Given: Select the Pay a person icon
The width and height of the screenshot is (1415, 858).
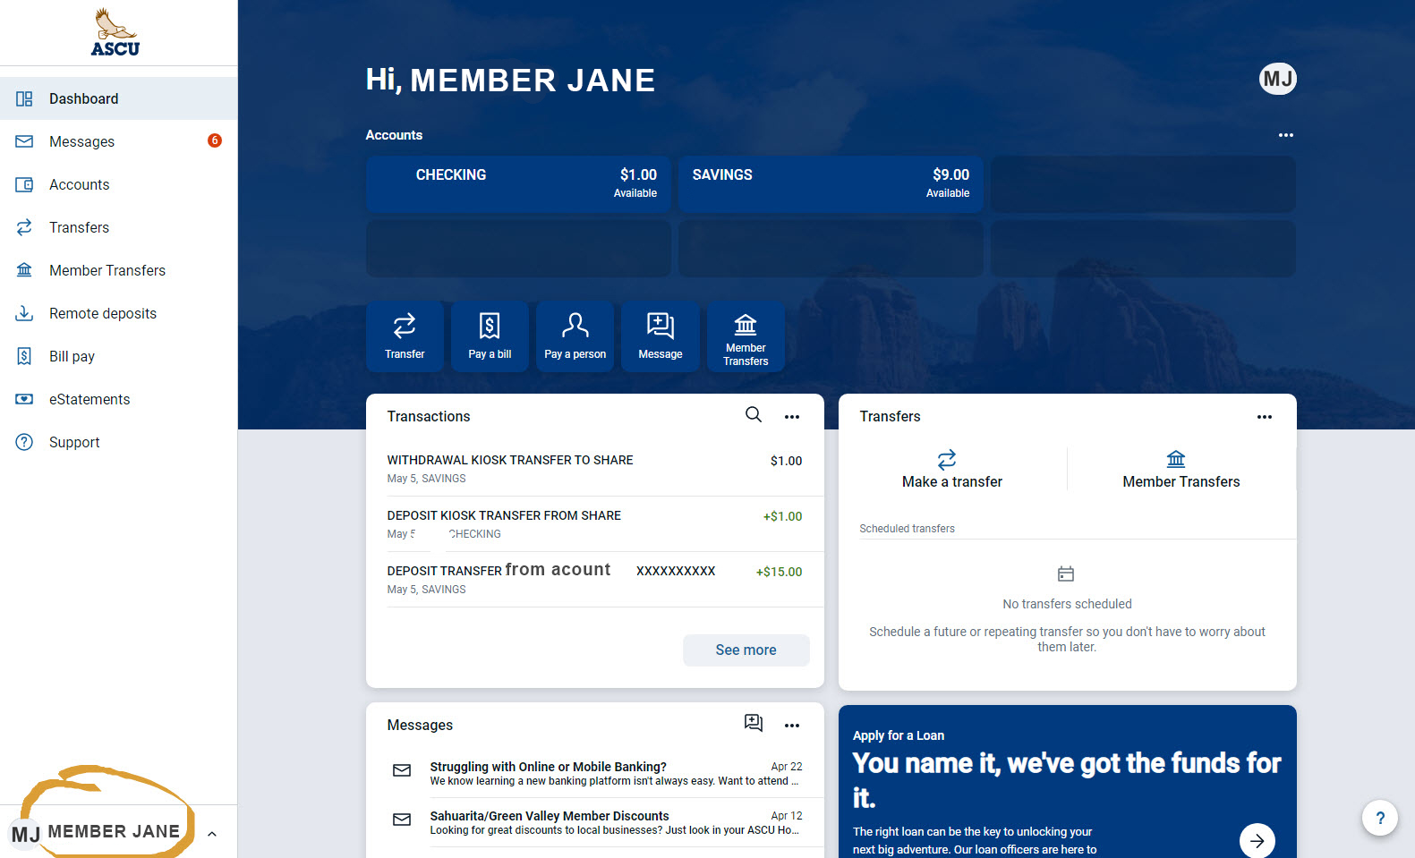Looking at the screenshot, I should pos(575,336).
